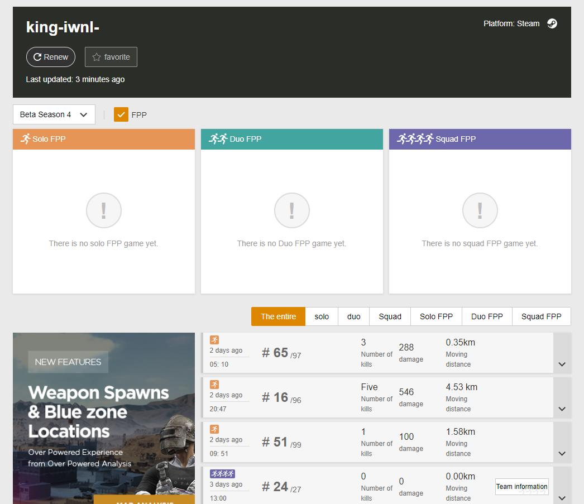584x504 pixels.
Task: Click the 546 damage value
Action: [x=406, y=392]
